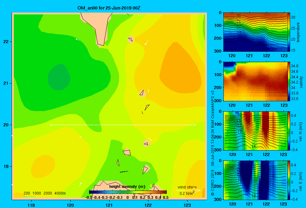Click the '14' contour label in vel. E panel

pyautogui.click(x=253, y=196)
